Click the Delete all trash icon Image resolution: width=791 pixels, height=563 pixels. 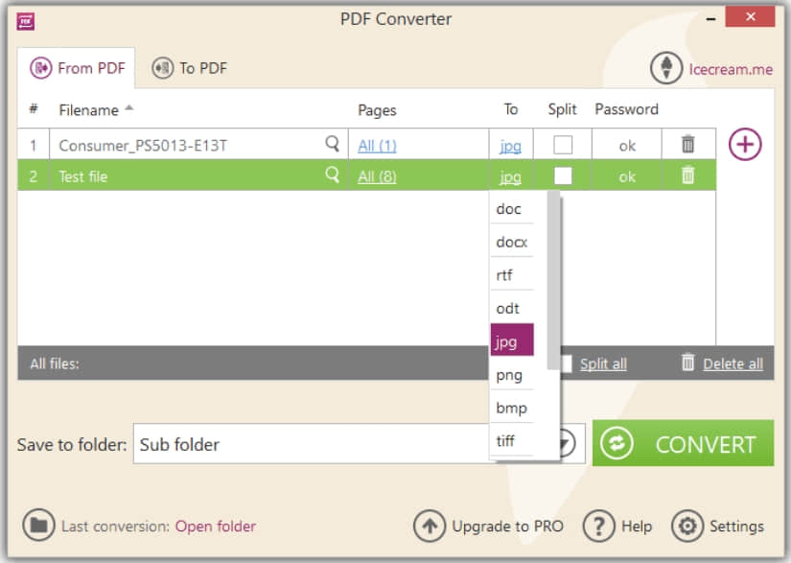point(686,364)
